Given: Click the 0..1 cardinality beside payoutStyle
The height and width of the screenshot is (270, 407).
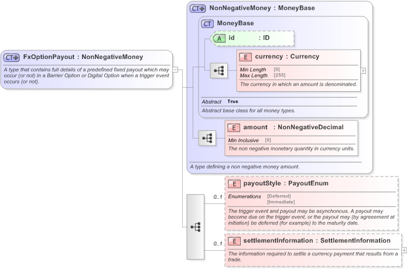Looking at the screenshot, I should [x=218, y=197].
